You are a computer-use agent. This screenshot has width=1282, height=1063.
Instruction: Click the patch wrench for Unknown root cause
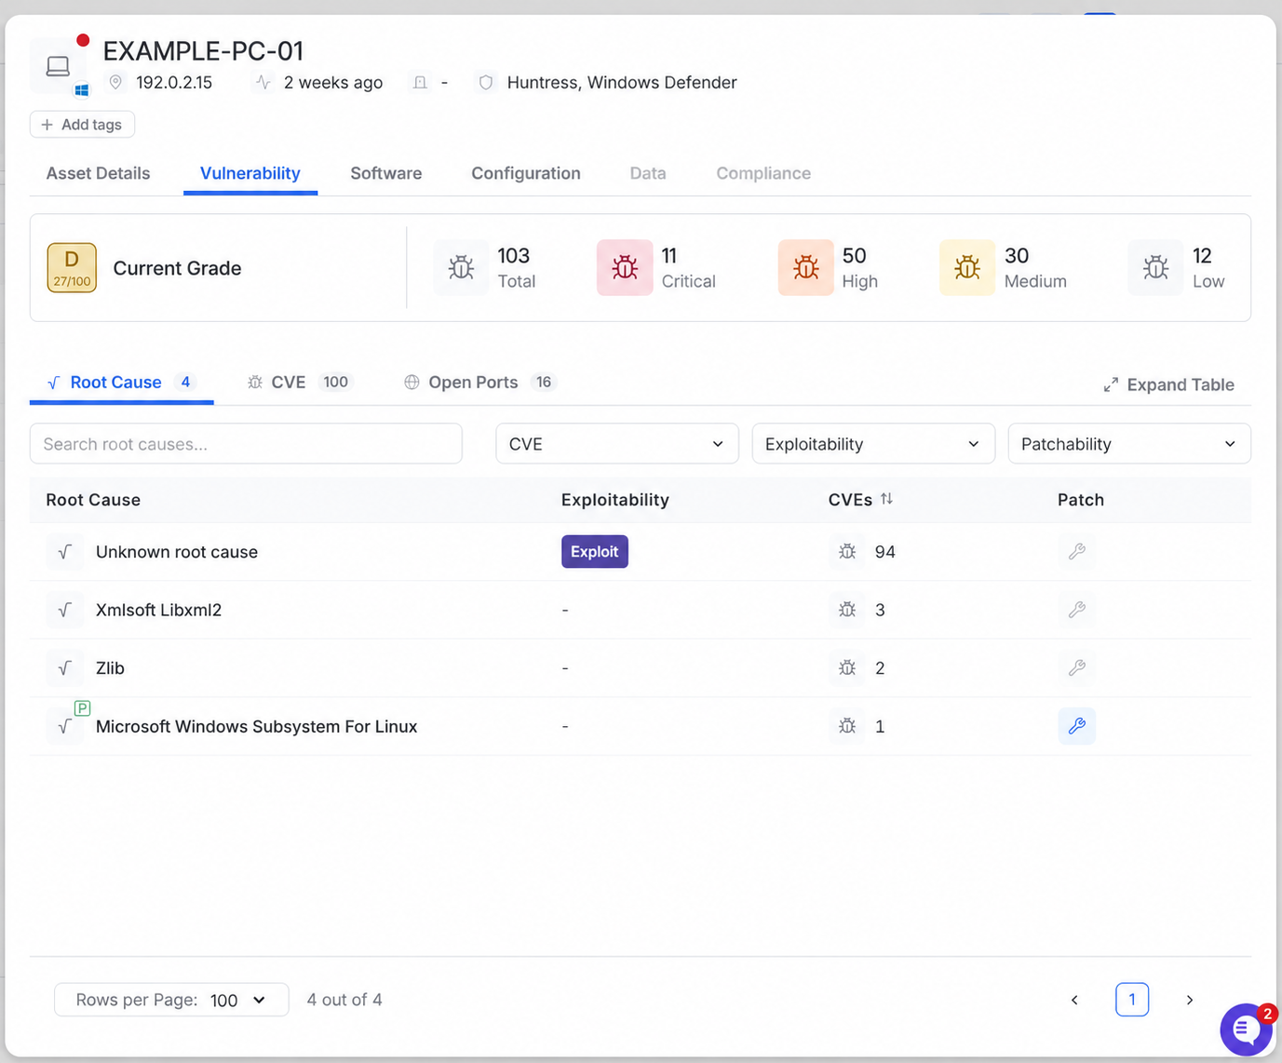pos(1076,551)
